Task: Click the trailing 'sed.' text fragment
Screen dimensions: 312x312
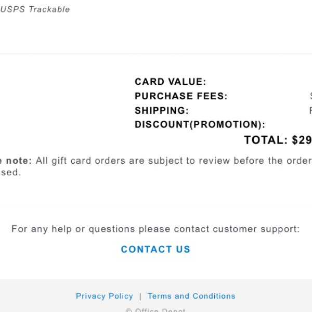Action: click(x=11, y=172)
